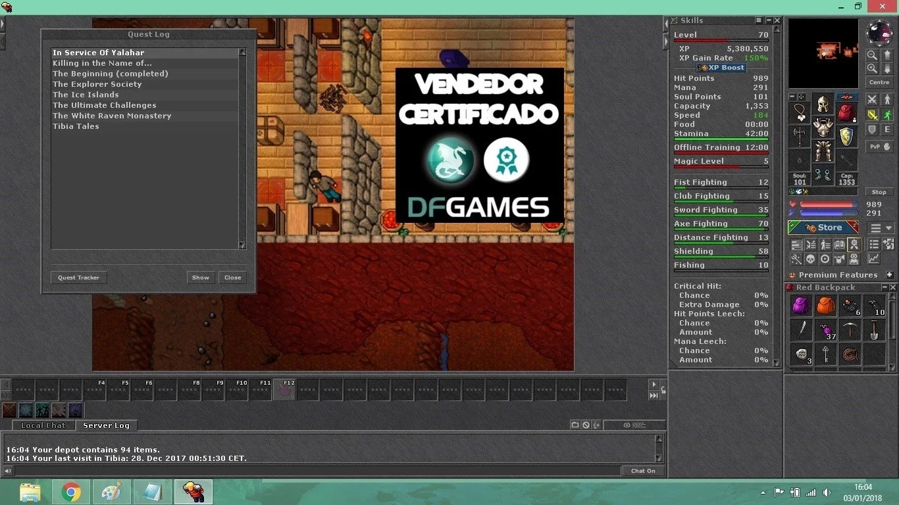Open the purple backpack in Red Backpack

(801, 306)
